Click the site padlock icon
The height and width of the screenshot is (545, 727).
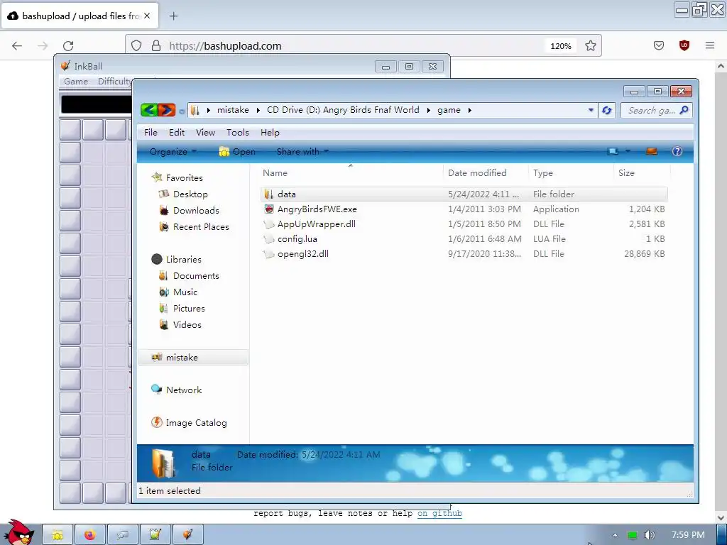coord(156,45)
